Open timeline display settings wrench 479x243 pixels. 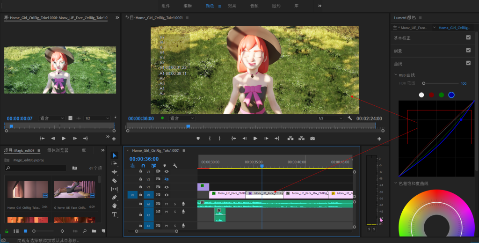(x=175, y=166)
